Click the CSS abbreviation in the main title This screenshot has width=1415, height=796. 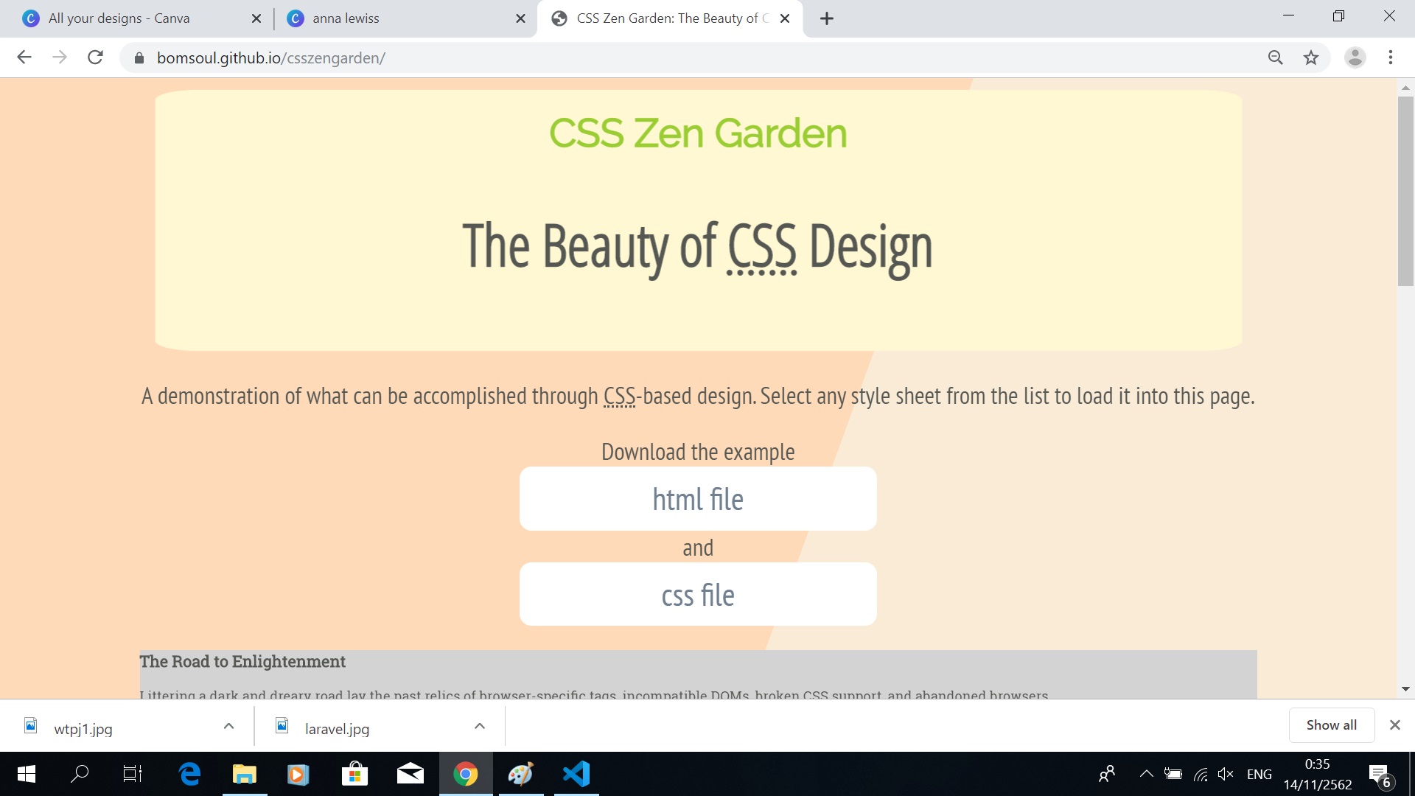click(x=762, y=247)
